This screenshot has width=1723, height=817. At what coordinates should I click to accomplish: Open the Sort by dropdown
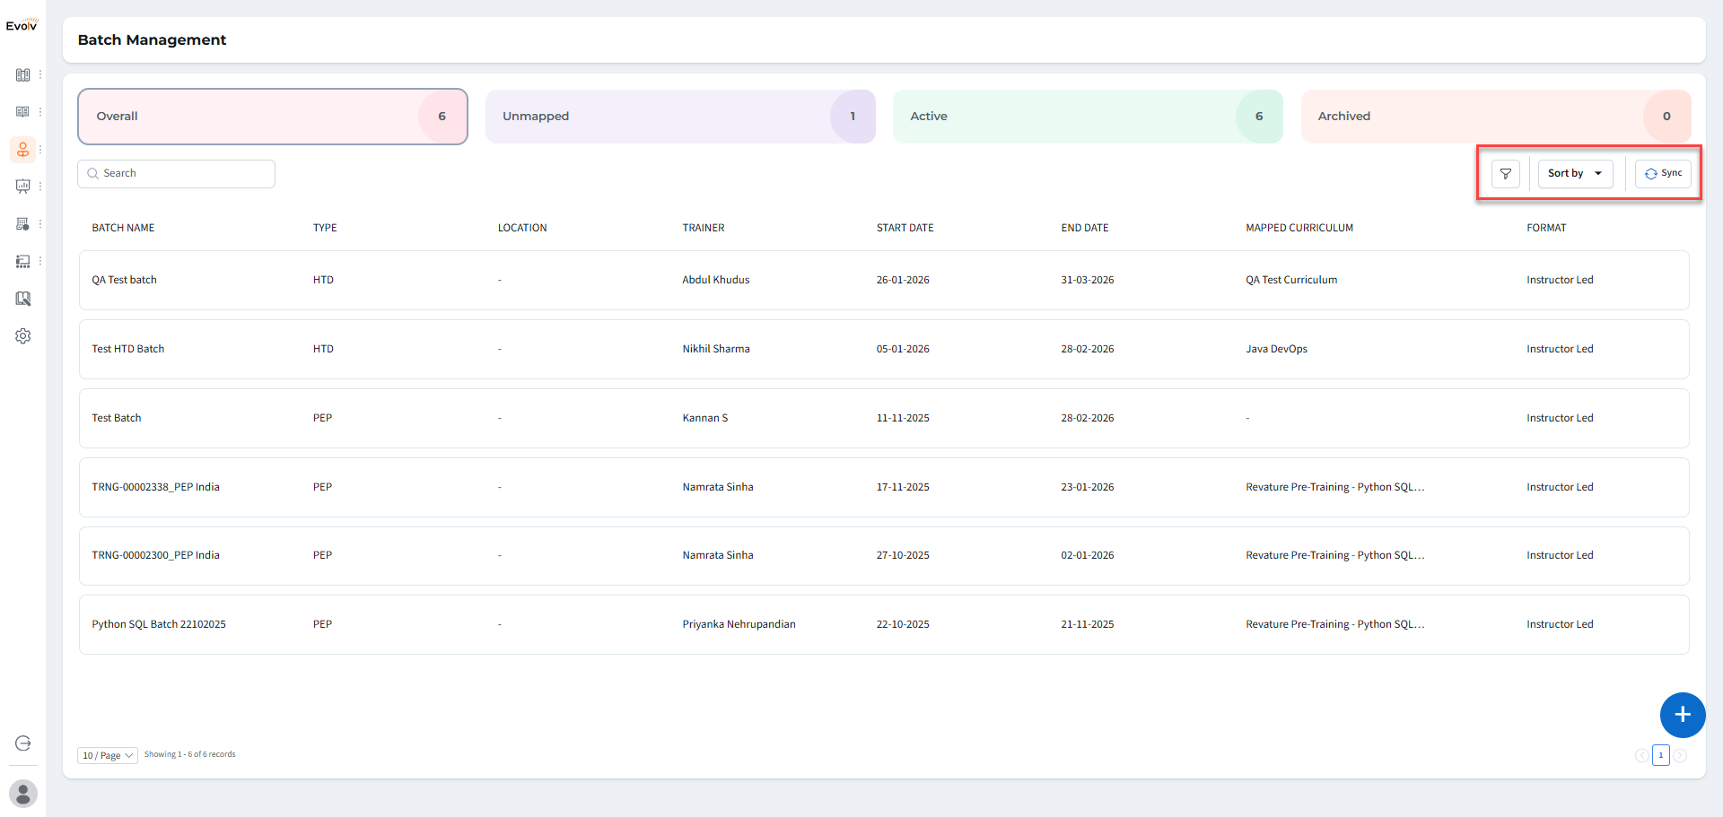coord(1576,174)
